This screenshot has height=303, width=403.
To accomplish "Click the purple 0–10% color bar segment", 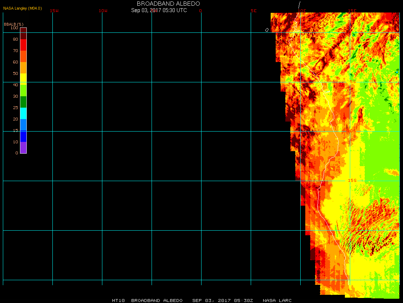I will (x=23, y=148).
